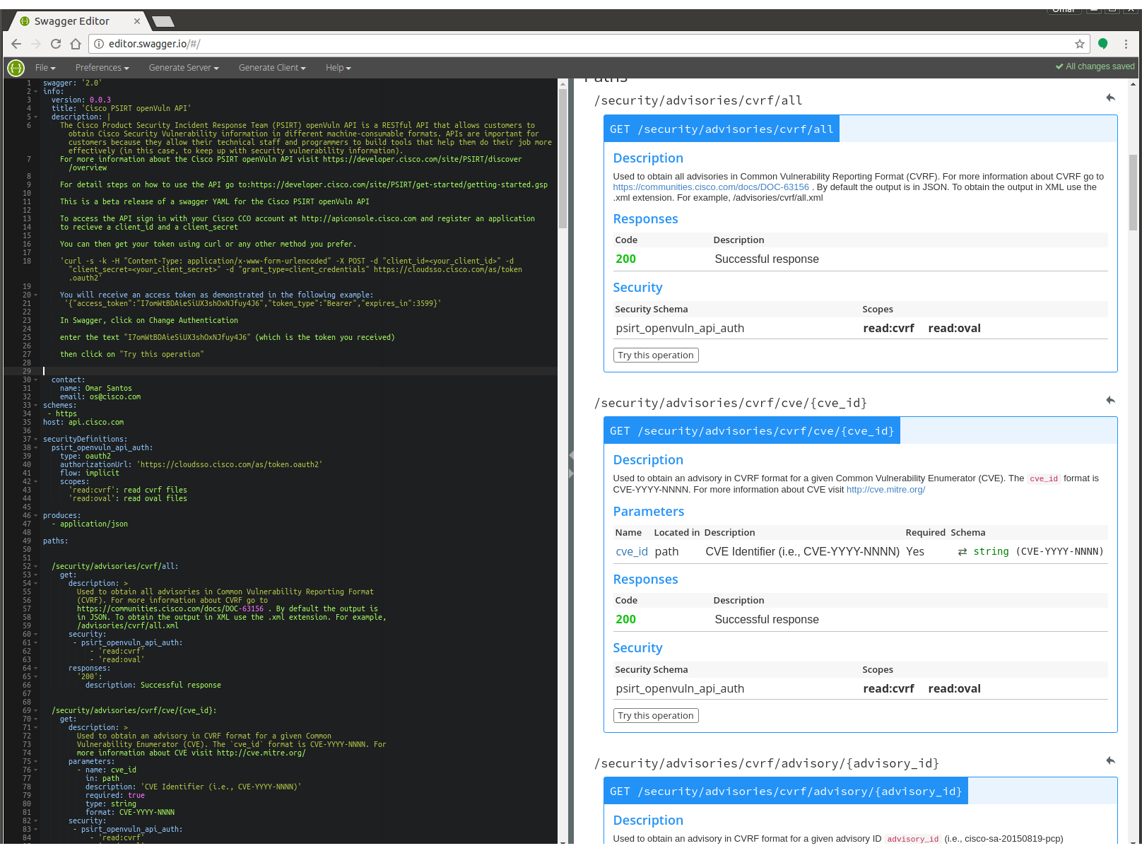
Task: Reload the page with refresh icon
Action: point(56,44)
